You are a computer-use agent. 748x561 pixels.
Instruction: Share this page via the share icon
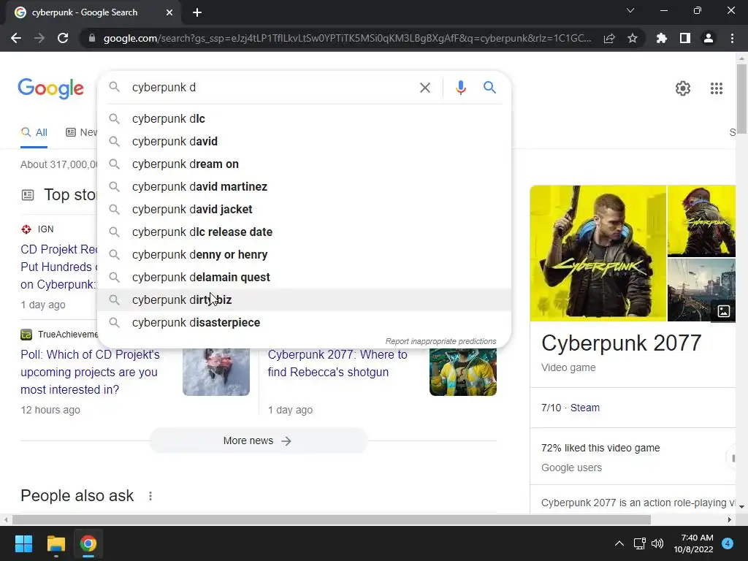click(x=608, y=38)
